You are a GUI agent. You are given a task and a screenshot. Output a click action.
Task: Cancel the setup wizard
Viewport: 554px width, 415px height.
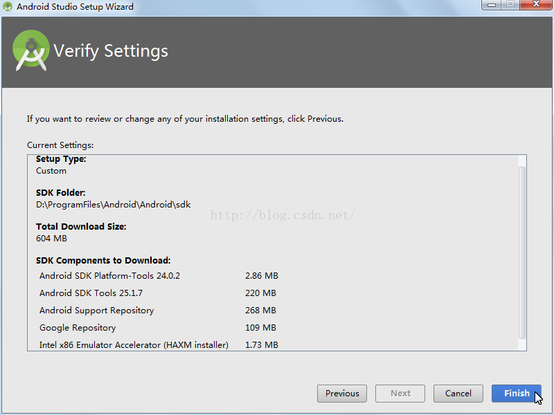458,393
